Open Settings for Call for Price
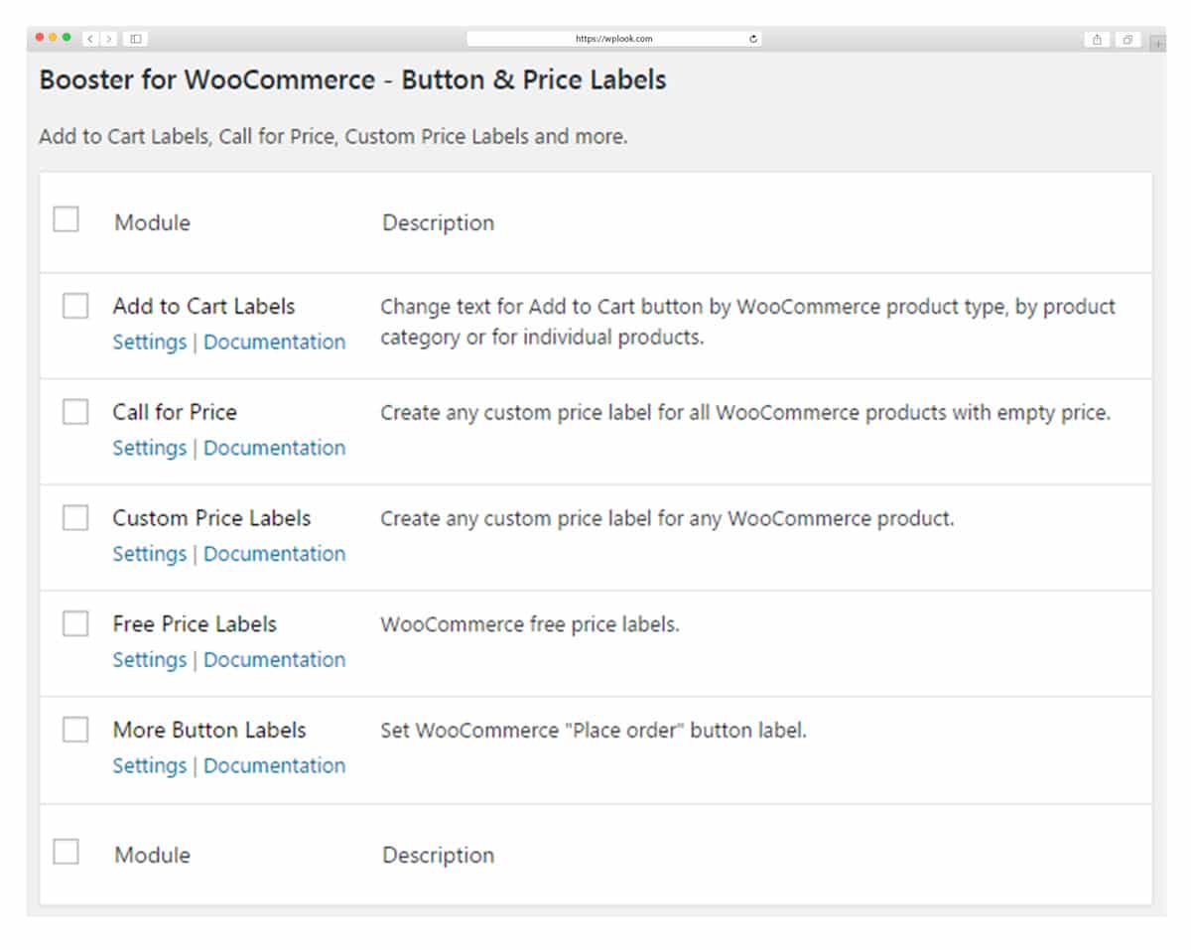This screenshot has width=1191, height=950. pos(150,448)
